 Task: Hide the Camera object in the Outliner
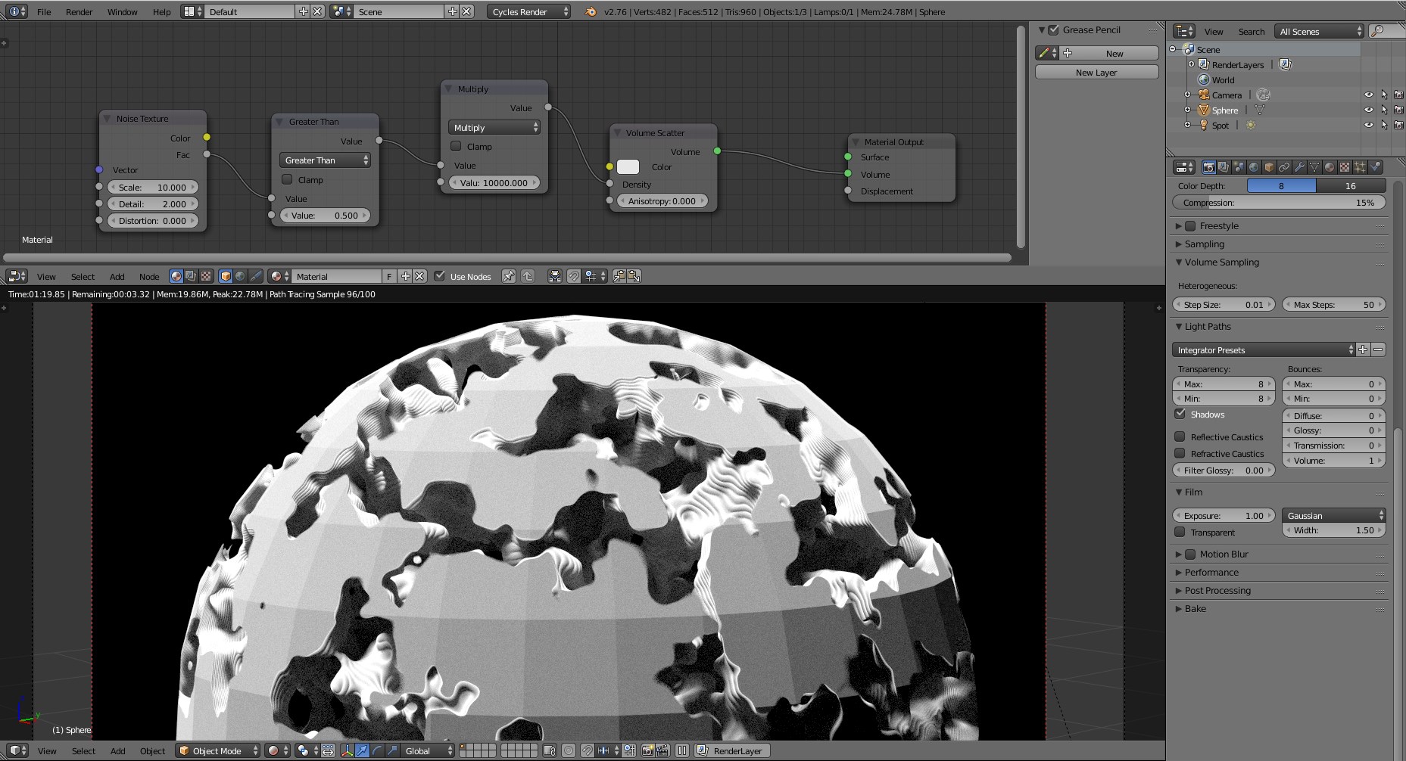coord(1369,95)
